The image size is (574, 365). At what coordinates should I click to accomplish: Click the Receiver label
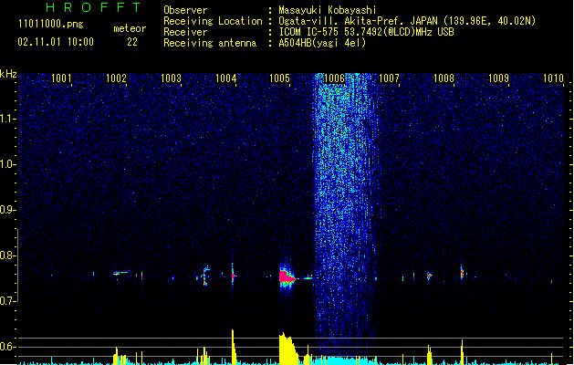tap(185, 32)
